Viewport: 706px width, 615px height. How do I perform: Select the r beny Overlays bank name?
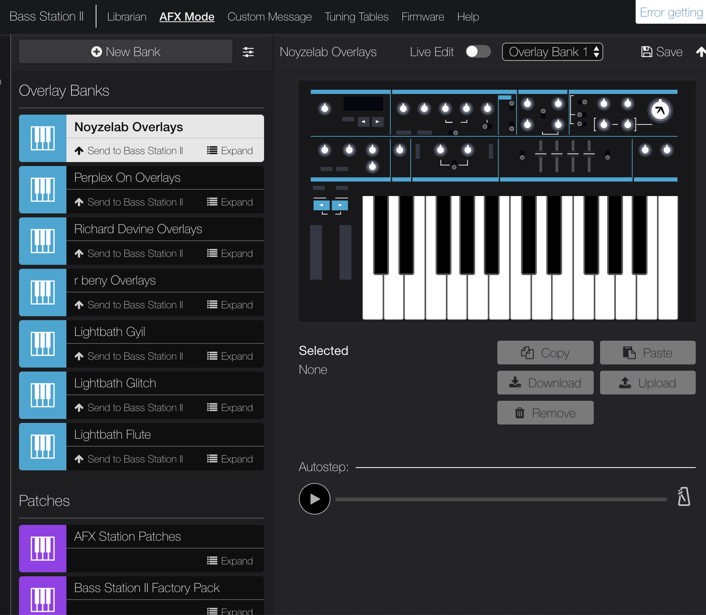click(x=115, y=280)
